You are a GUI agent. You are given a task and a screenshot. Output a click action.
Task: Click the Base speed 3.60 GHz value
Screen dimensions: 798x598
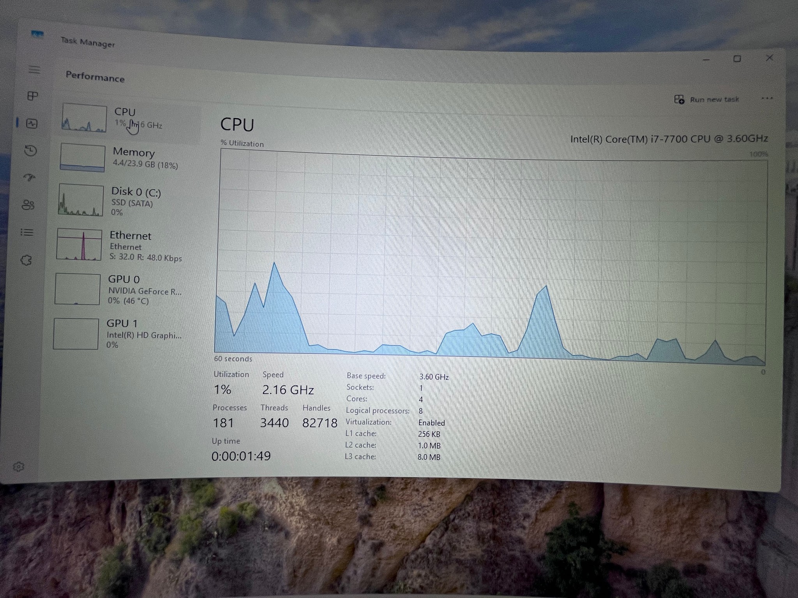(x=434, y=377)
